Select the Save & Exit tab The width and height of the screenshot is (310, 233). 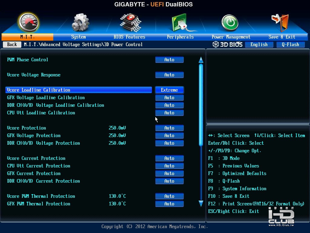(x=282, y=37)
